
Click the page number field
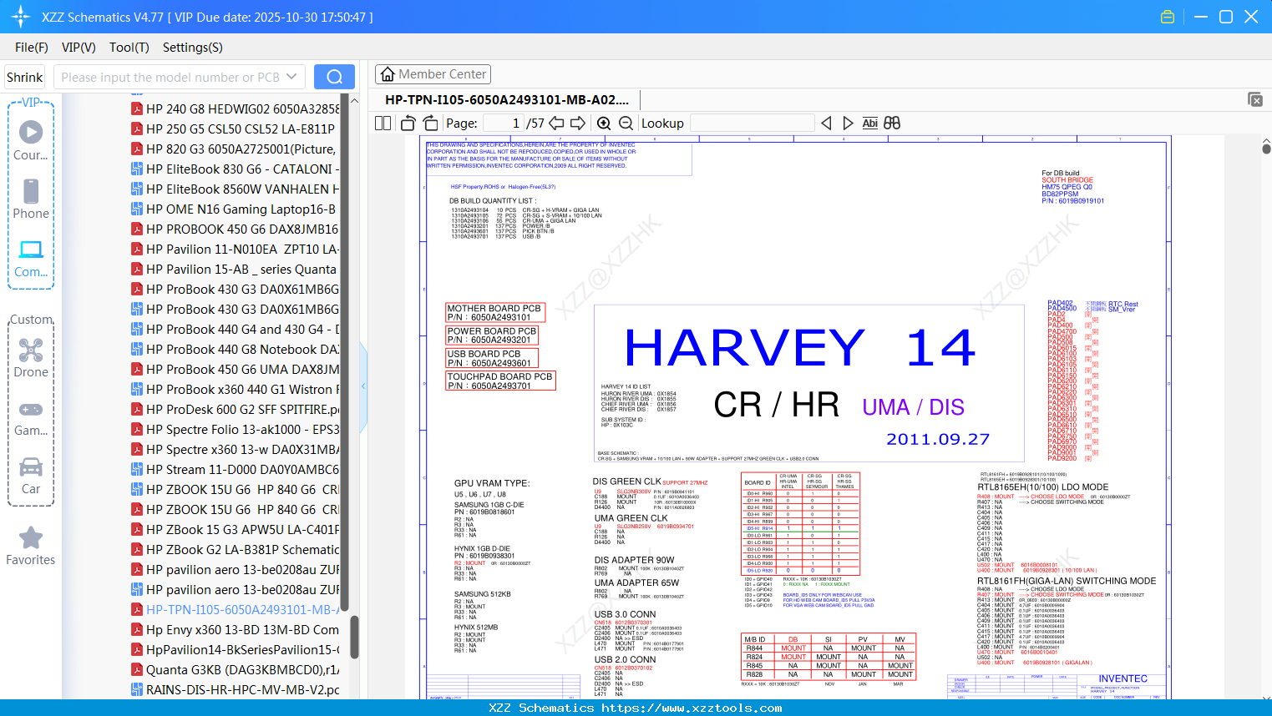click(504, 123)
